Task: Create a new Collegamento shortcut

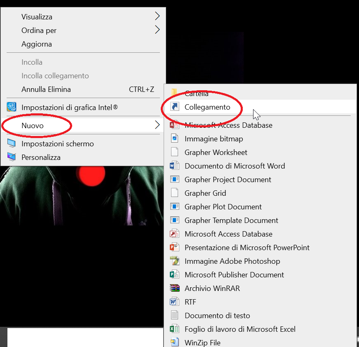Action: (260, 107)
